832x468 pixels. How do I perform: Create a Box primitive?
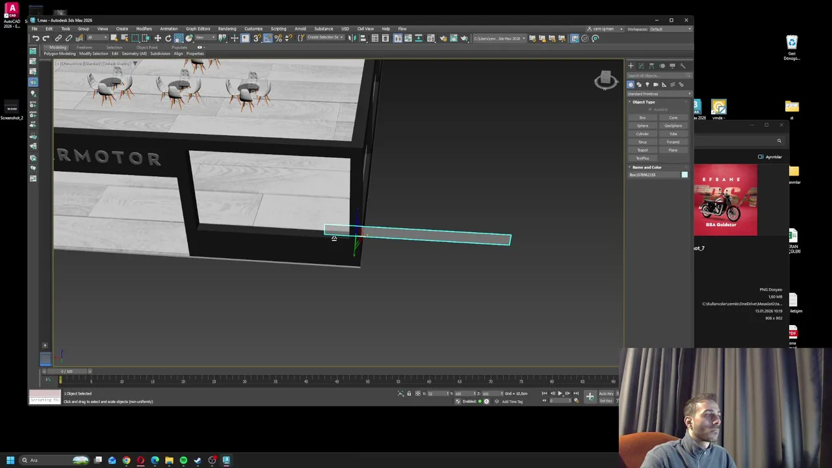(642, 118)
